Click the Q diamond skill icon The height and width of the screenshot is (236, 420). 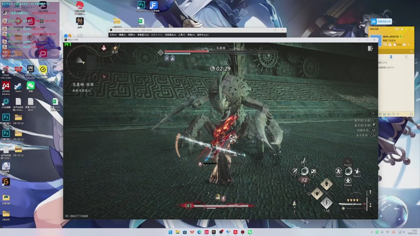[x=317, y=194]
